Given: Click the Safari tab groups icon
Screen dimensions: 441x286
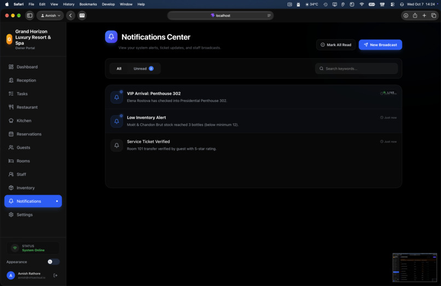Looking at the screenshot, I should click(82, 15).
